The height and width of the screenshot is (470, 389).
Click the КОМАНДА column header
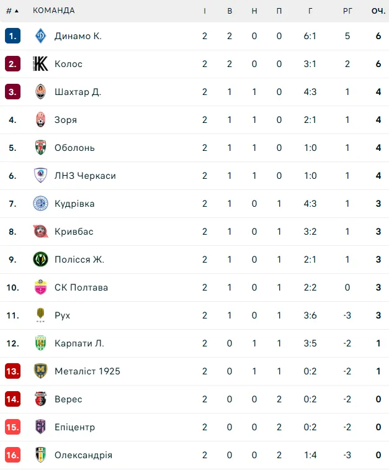coord(54,11)
